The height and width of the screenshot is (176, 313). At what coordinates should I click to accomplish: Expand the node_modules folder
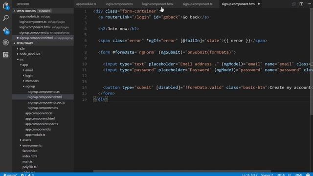pyautogui.click(x=30, y=54)
